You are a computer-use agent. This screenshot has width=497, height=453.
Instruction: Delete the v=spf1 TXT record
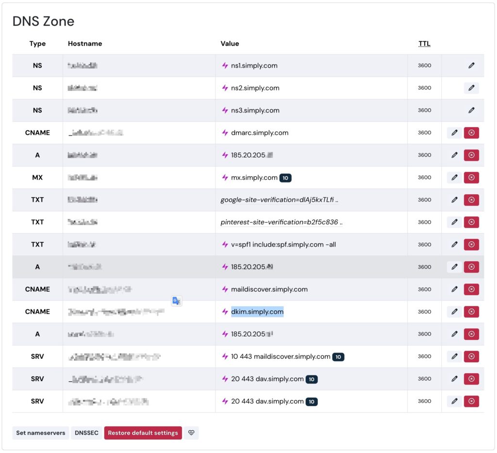coord(471,244)
